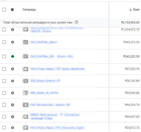Viewport: 141px width, 132px height.
Task: Click green enabled status dot for ₹245,282.59 campaign
Action: [x=12, y=56]
